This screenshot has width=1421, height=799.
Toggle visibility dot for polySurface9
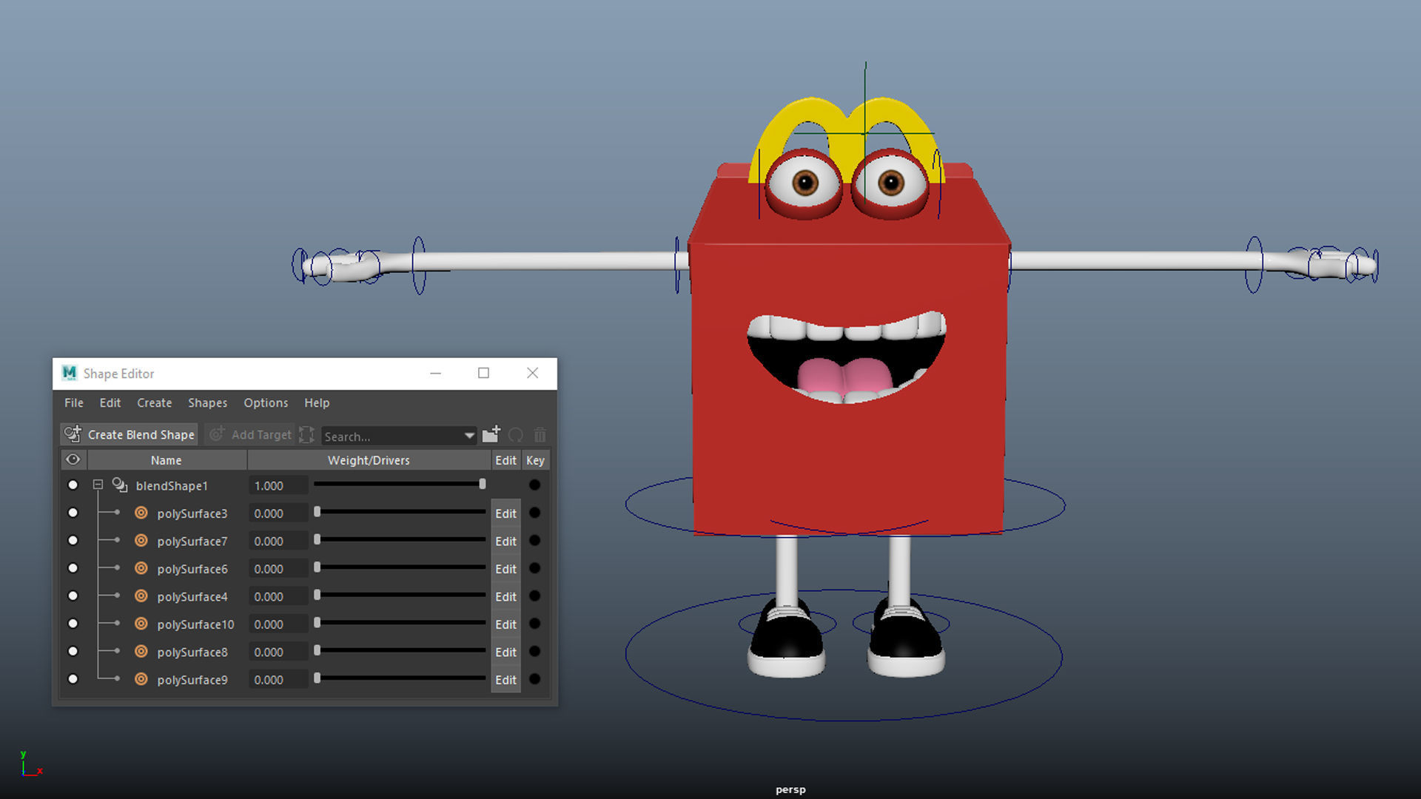[73, 679]
